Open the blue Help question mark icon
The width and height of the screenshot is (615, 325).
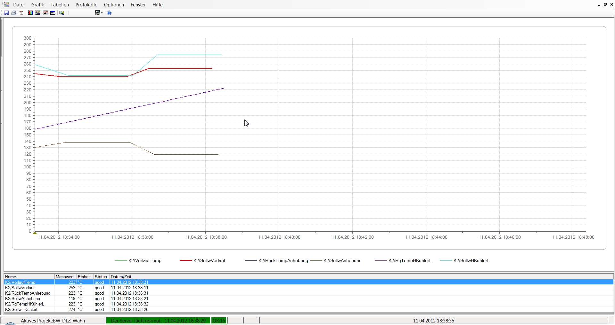(109, 13)
